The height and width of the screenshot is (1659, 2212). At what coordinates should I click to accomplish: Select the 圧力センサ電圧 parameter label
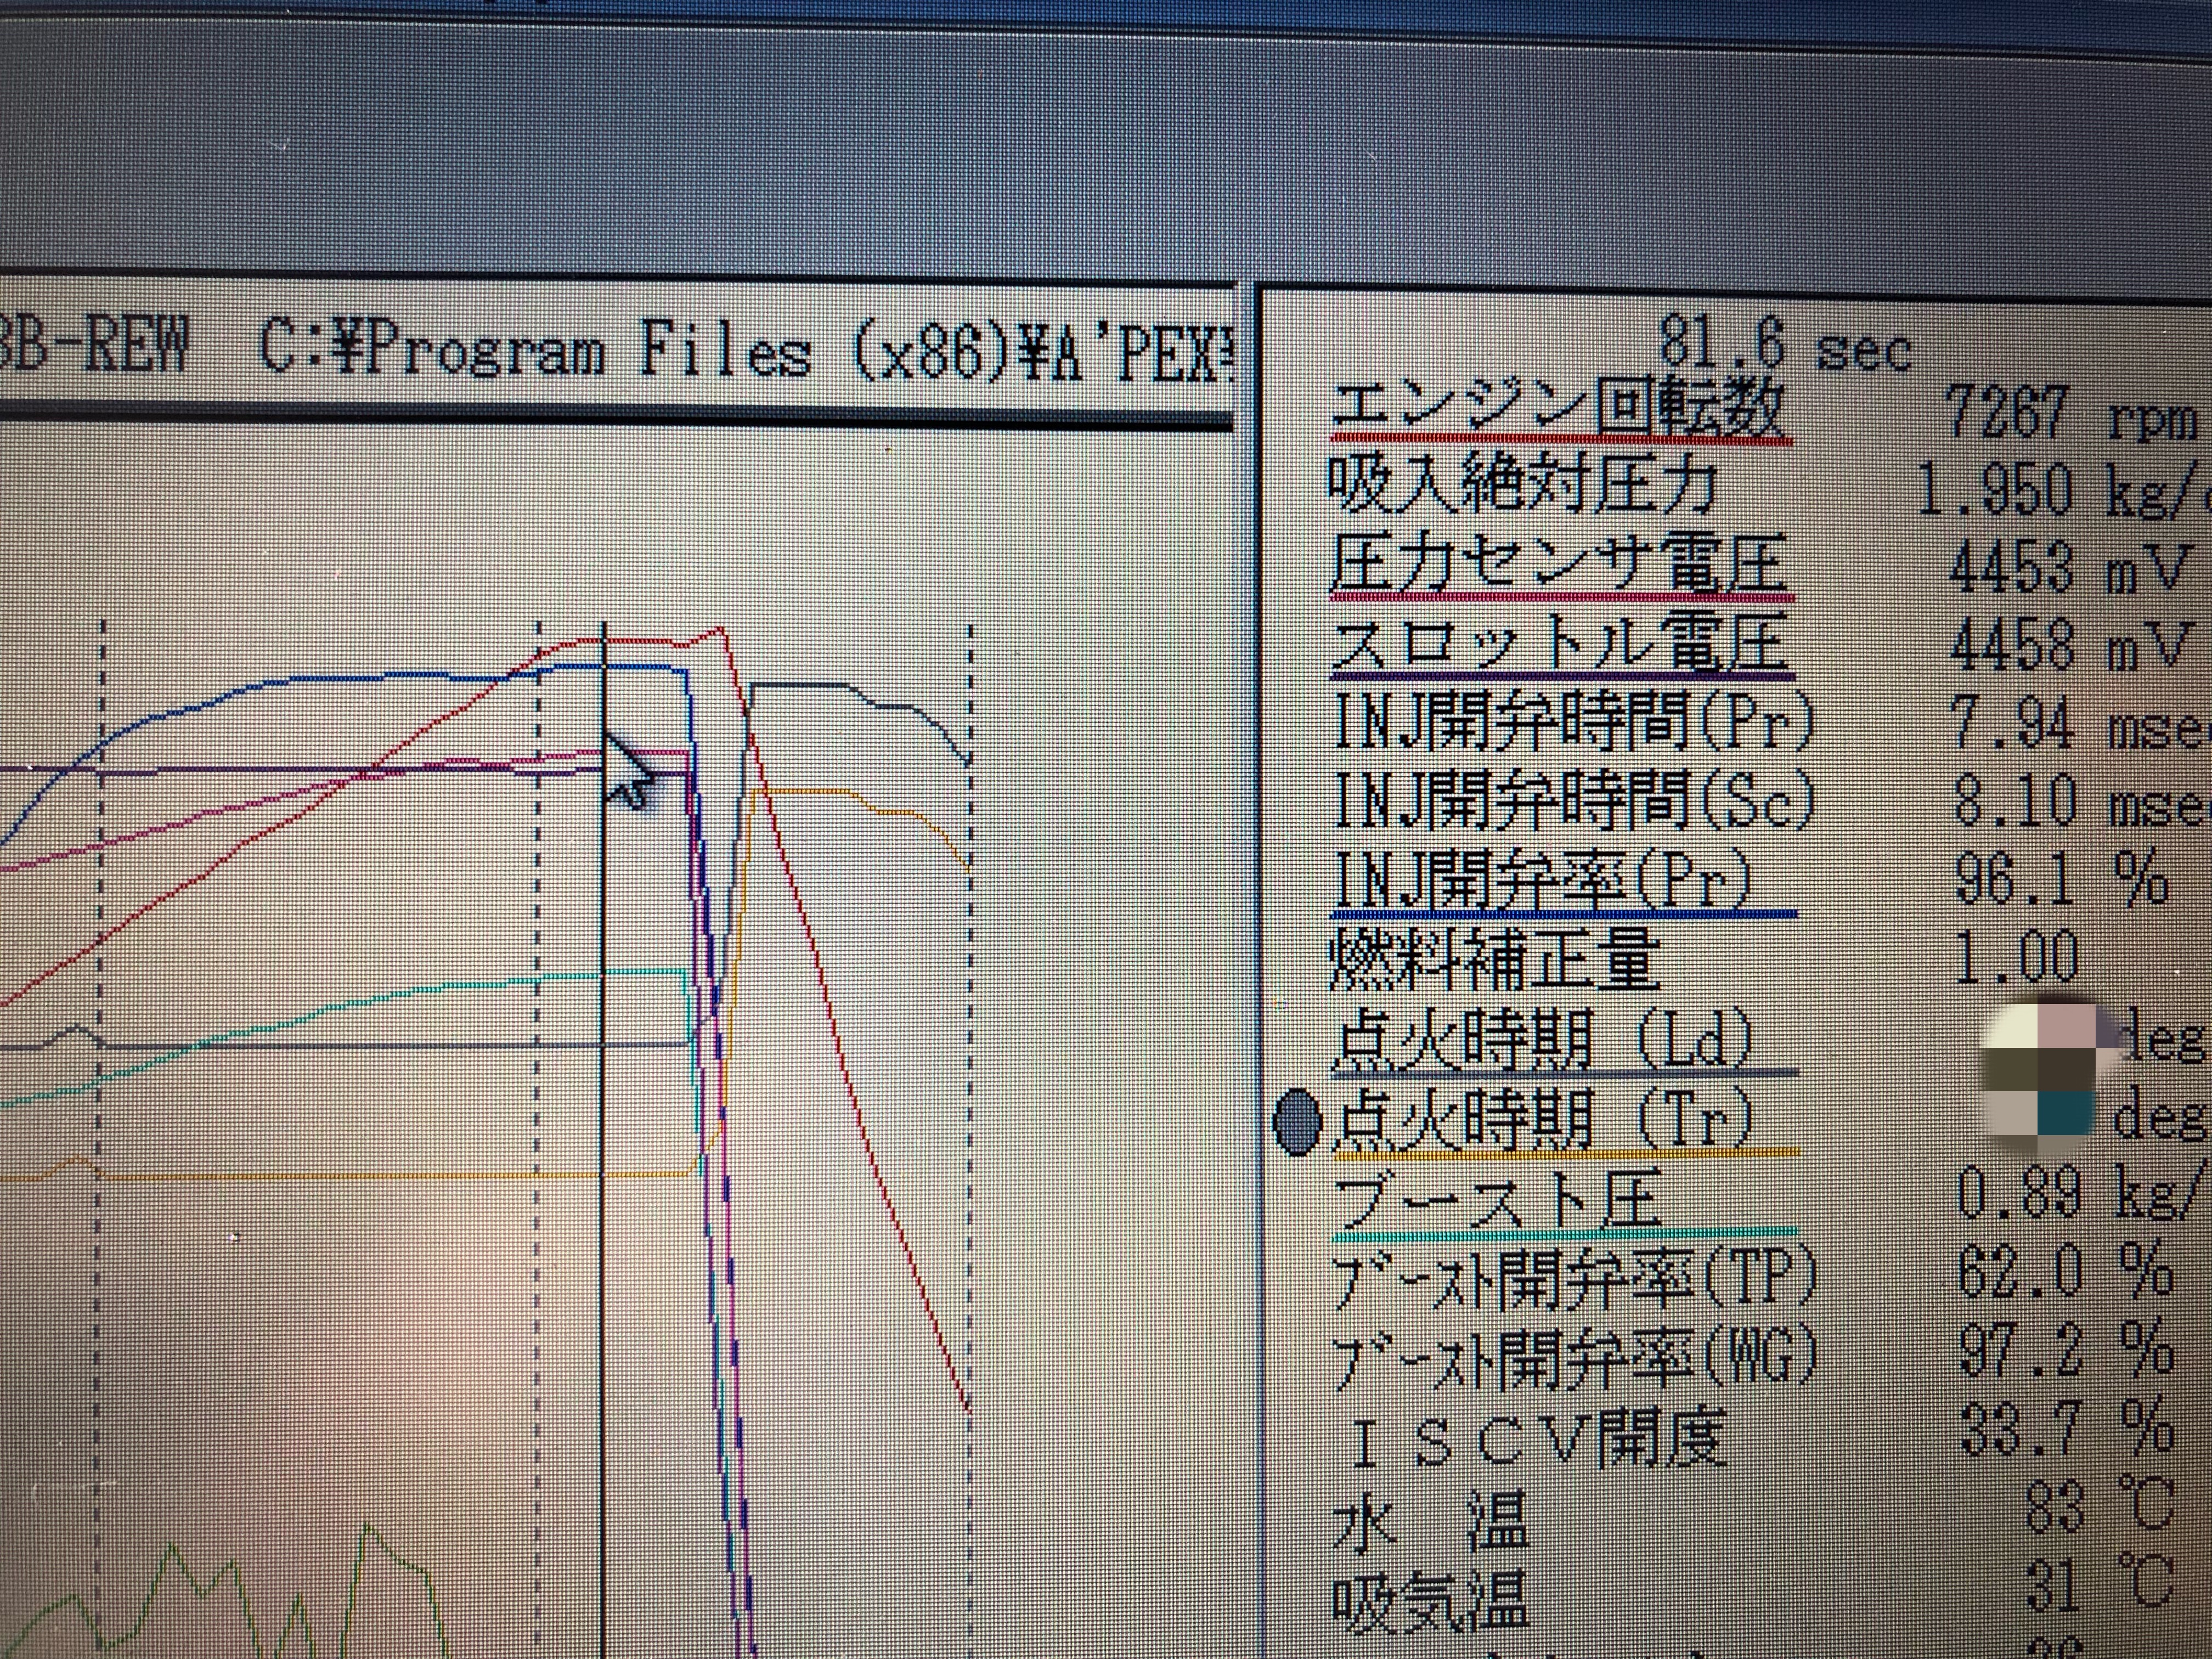pos(1558,563)
